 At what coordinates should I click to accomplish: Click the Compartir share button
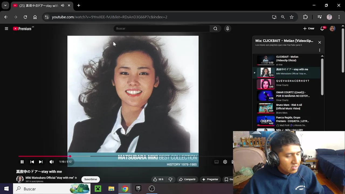(x=187, y=179)
